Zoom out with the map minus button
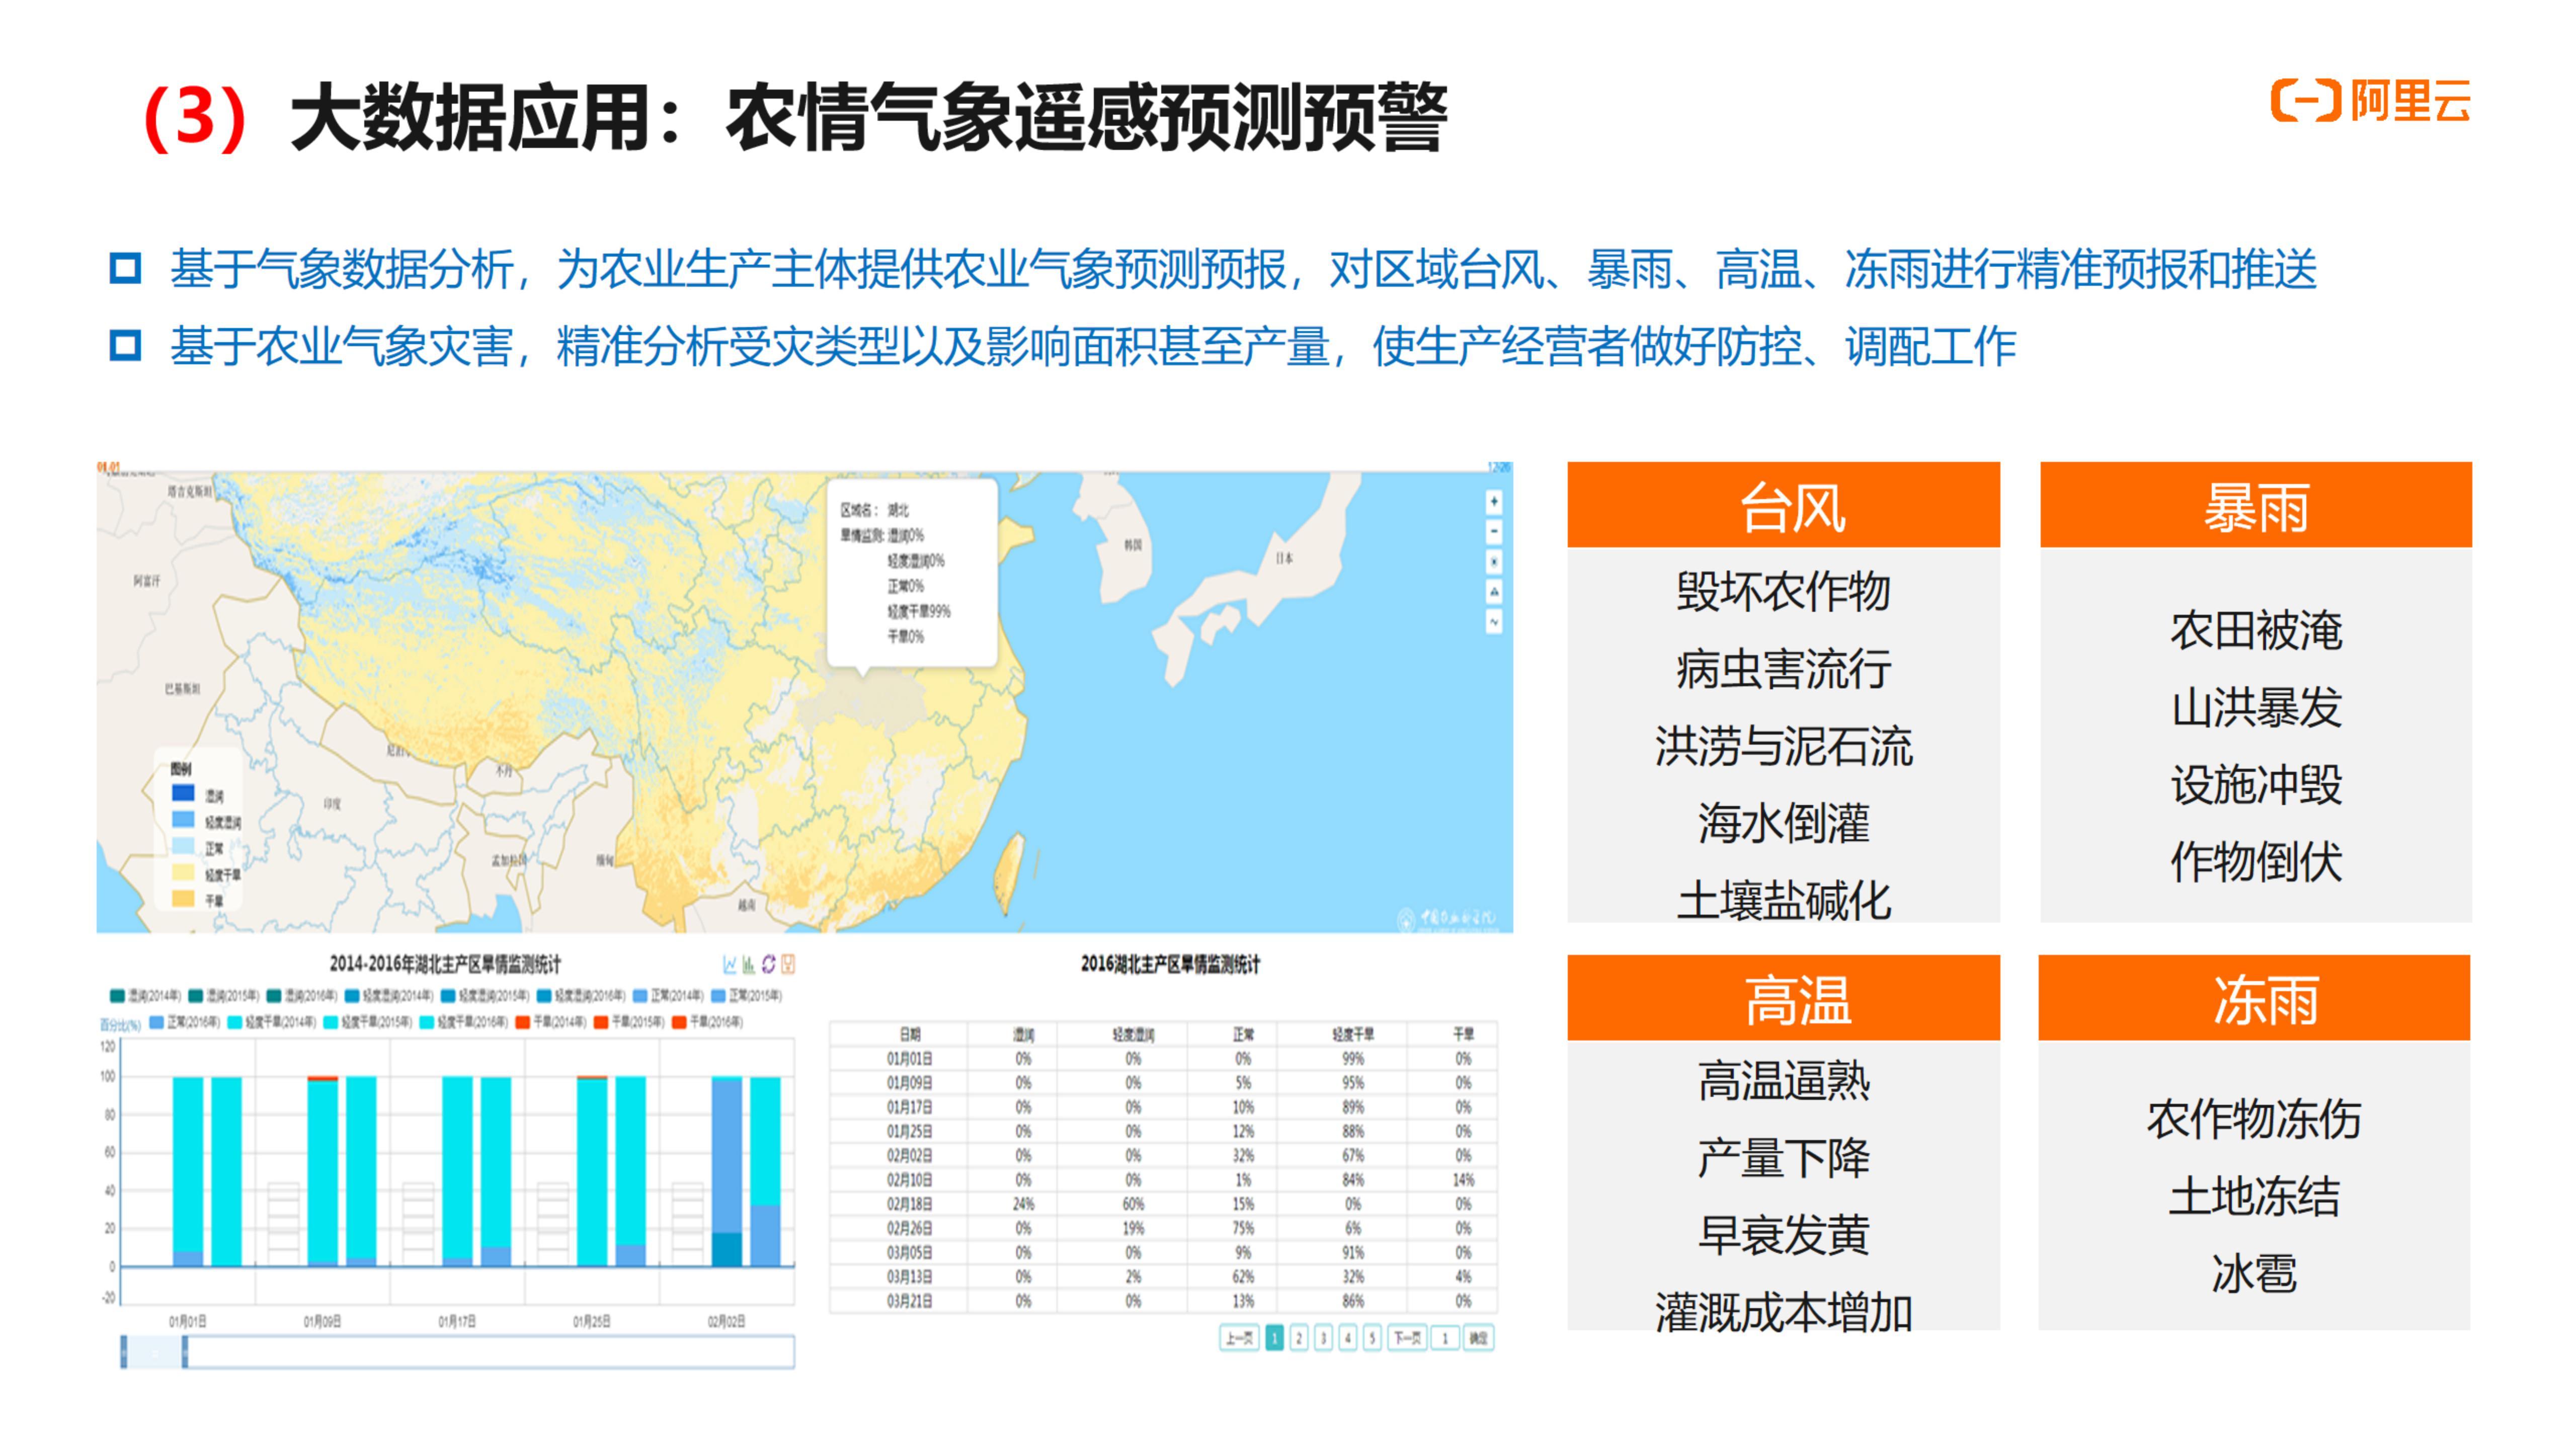 coord(1494,532)
